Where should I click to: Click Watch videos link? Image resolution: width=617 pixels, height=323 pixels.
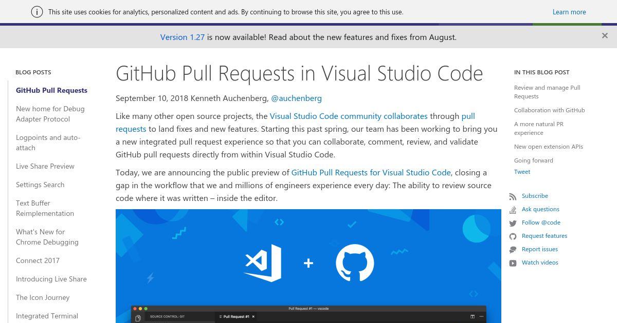pyautogui.click(x=540, y=263)
